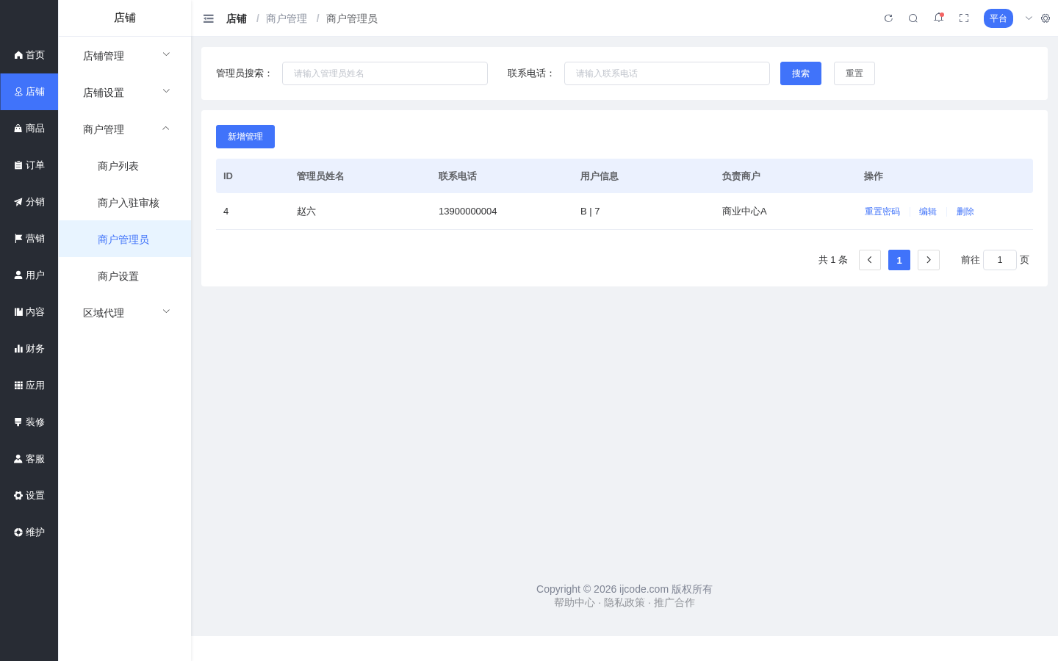Expand the 店铺设置 submenu
1058x661 pixels.
click(x=125, y=92)
